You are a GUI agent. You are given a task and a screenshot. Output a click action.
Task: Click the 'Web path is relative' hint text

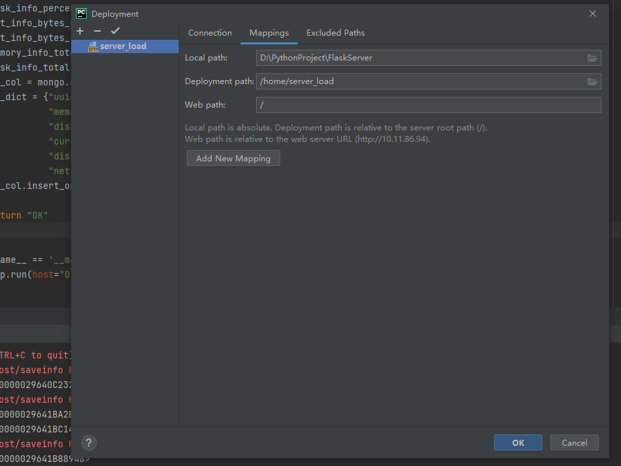307,139
